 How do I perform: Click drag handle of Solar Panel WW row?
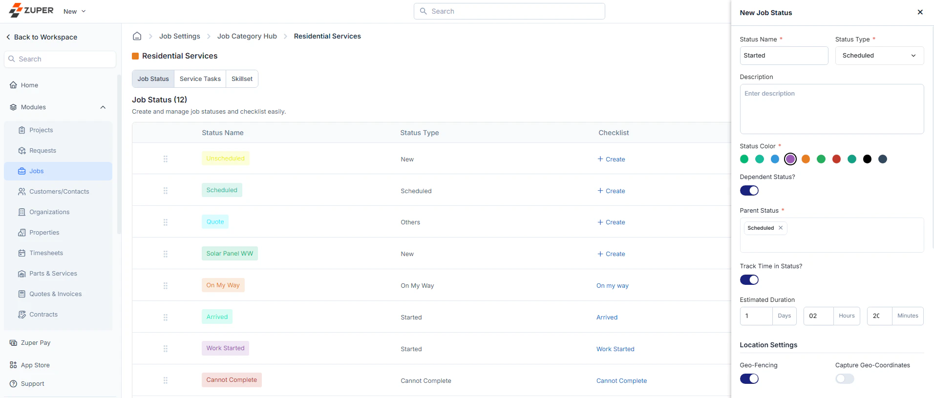[x=166, y=254]
